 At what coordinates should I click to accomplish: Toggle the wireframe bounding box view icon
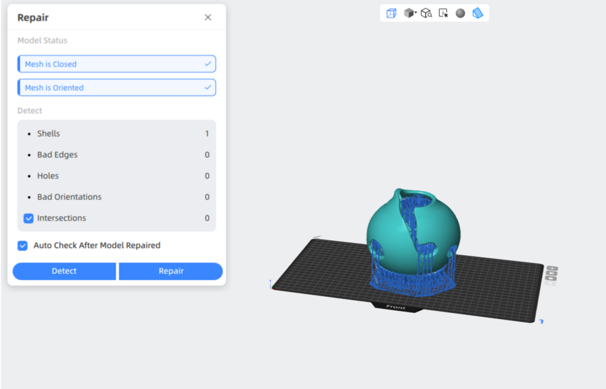point(391,13)
